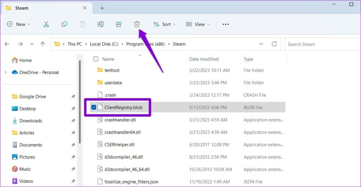Click the Music icon in sidebar
The width and height of the screenshot is (361, 187).
click(x=15, y=169)
